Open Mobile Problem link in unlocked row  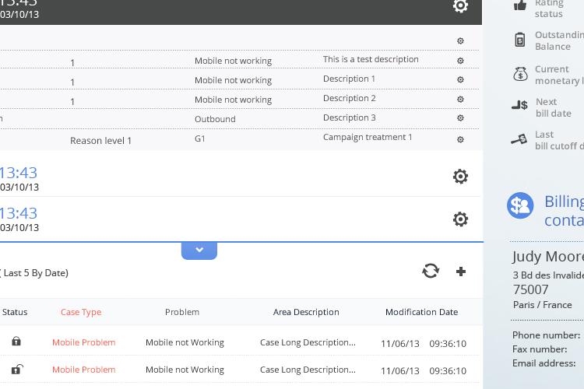(x=84, y=370)
